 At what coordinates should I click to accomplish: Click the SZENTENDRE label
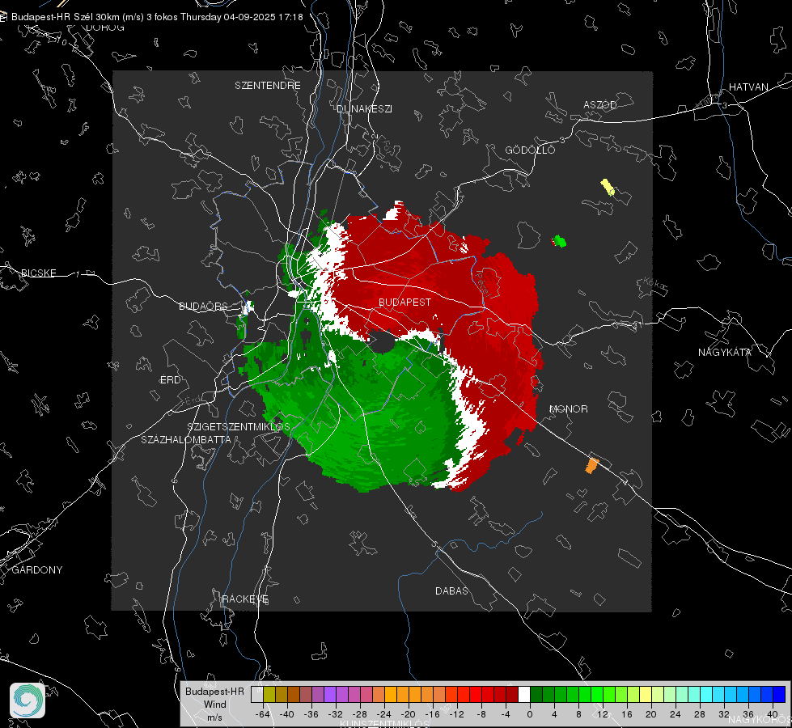(268, 86)
